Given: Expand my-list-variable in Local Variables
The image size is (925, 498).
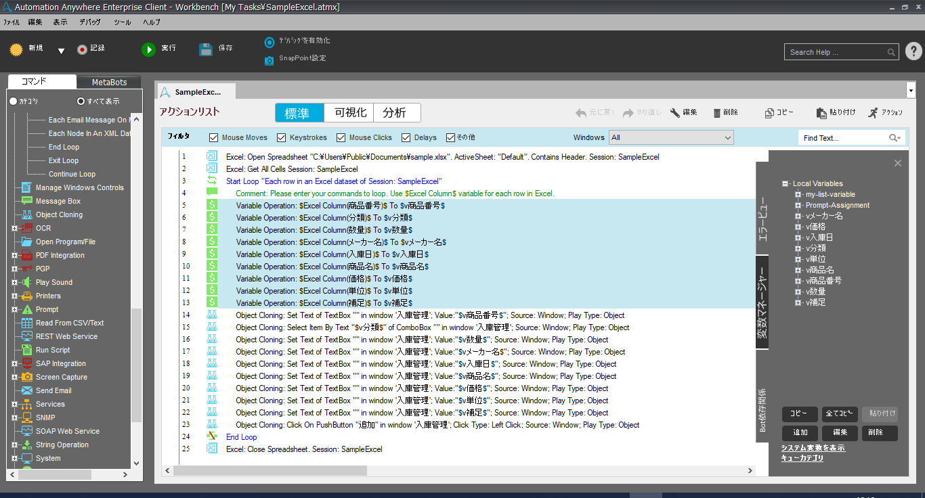Looking at the screenshot, I should point(798,194).
